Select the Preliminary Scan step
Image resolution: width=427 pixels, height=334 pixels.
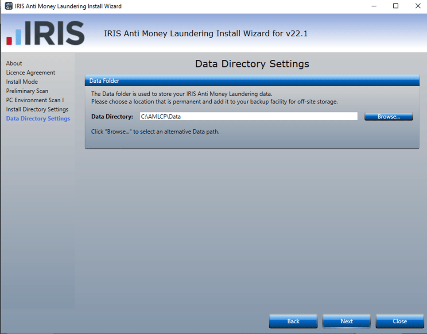(x=27, y=91)
